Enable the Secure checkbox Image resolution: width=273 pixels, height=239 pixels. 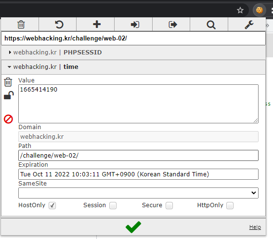point(169,205)
